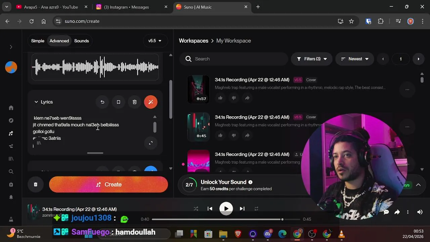Dislike the 0:57 recording
Screen dimensions: 430x242
point(234,98)
